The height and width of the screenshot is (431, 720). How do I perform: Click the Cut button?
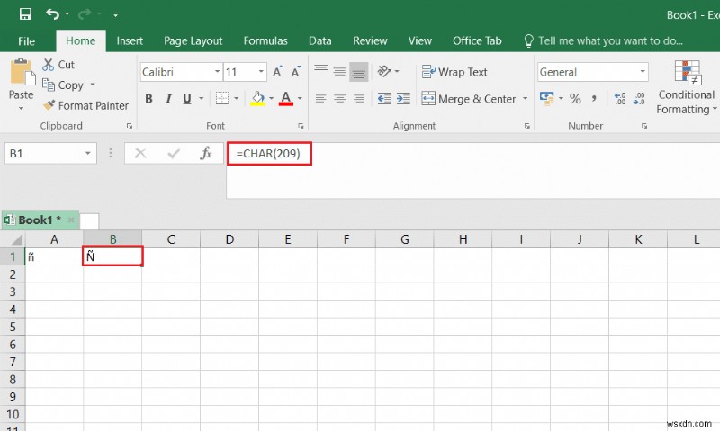coord(58,65)
